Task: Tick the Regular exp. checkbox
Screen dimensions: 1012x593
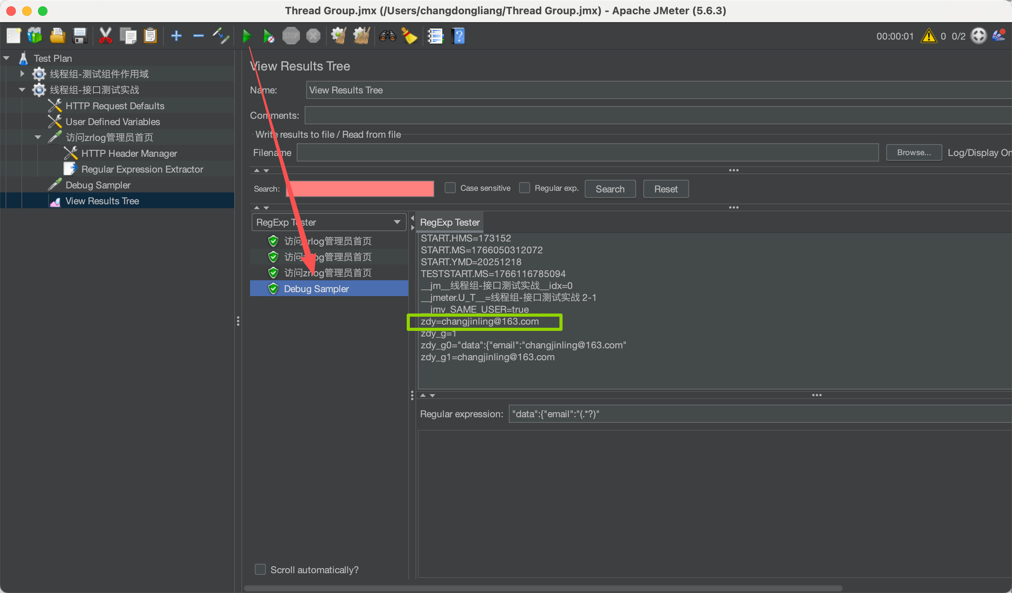Action: tap(525, 188)
